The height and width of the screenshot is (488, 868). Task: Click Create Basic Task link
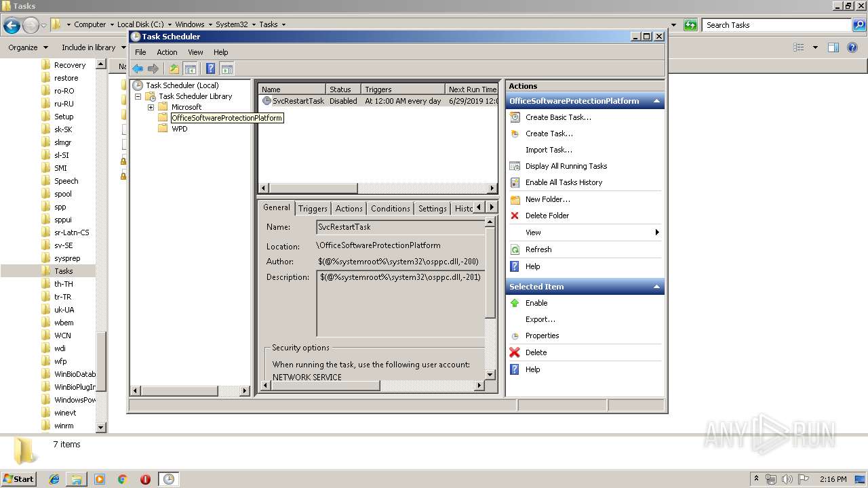558,117
